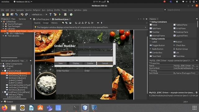This screenshot has height=112, width=199.
Task: Pick Desktop Pane from the Palette
Action: pos(181,32)
